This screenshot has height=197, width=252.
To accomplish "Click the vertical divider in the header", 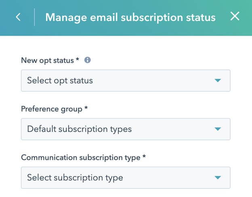I will pos(35,17).
